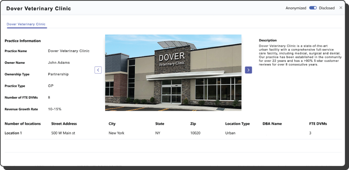Screen dimensions: 349x170
Task: Click the DBA Name column header
Action: [x=272, y=124]
